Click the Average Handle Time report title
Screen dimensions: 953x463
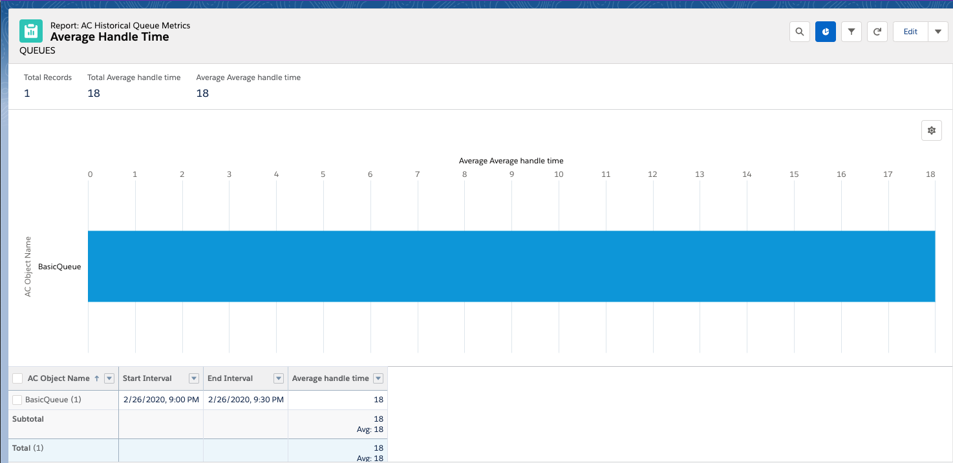pyautogui.click(x=110, y=37)
